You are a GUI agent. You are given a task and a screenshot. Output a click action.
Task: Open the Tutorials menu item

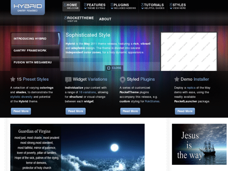click(153, 6)
